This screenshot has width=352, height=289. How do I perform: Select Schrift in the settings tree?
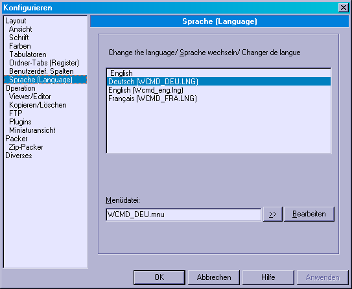click(19, 38)
